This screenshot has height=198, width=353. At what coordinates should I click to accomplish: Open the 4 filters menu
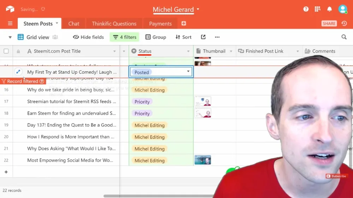[x=125, y=37]
